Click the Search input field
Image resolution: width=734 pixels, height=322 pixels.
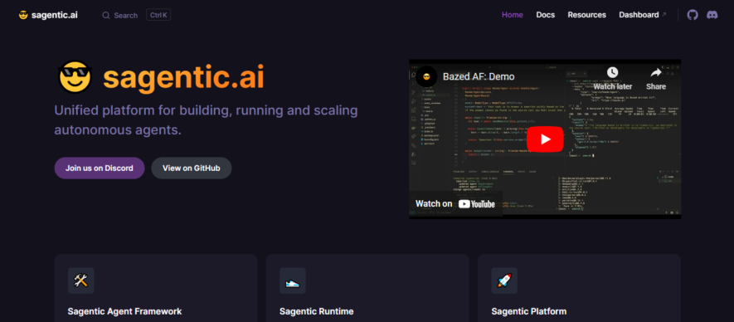click(x=136, y=15)
